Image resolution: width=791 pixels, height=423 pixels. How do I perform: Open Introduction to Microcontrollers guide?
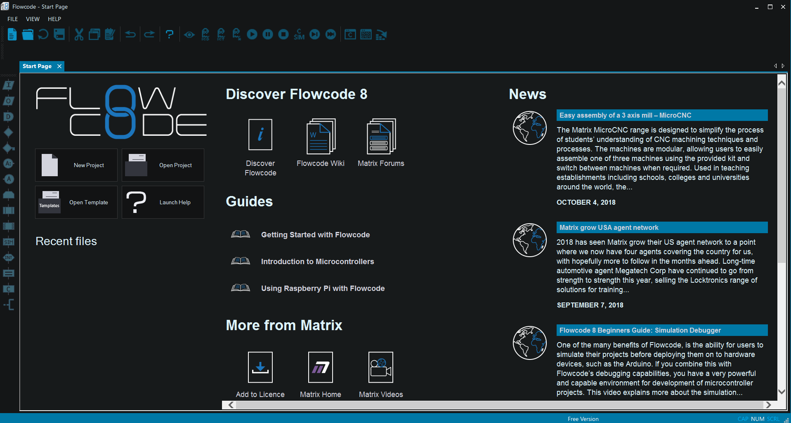click(318, 261)
